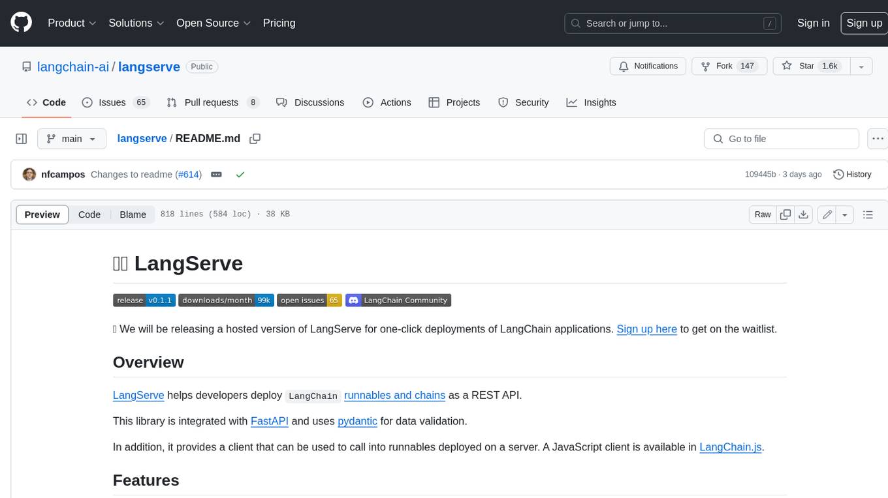Viewport: 888px width, 498px height.
Task: Open the pydantic link
Action: point(357,421)
